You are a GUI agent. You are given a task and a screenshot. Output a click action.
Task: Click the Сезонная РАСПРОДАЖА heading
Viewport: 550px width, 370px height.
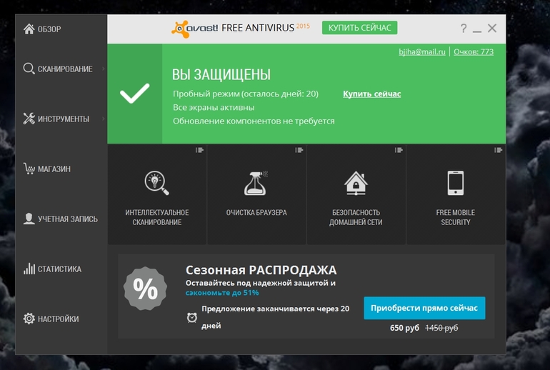point(261,270)
